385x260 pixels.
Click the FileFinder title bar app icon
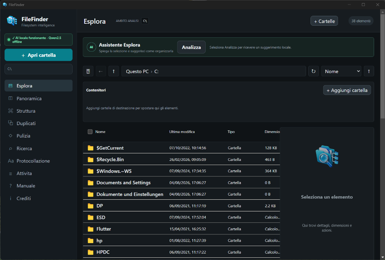[5, 5]
